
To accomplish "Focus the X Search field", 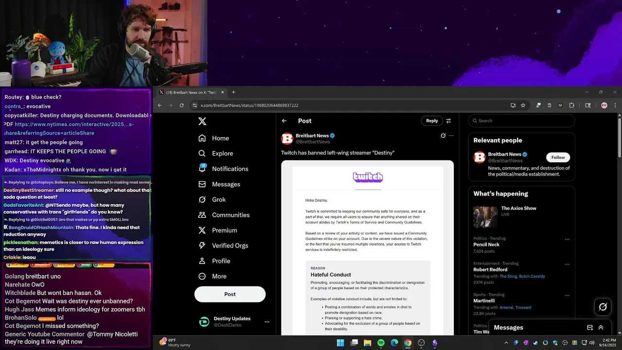I will pyautogui.click(x=521, y=121).
